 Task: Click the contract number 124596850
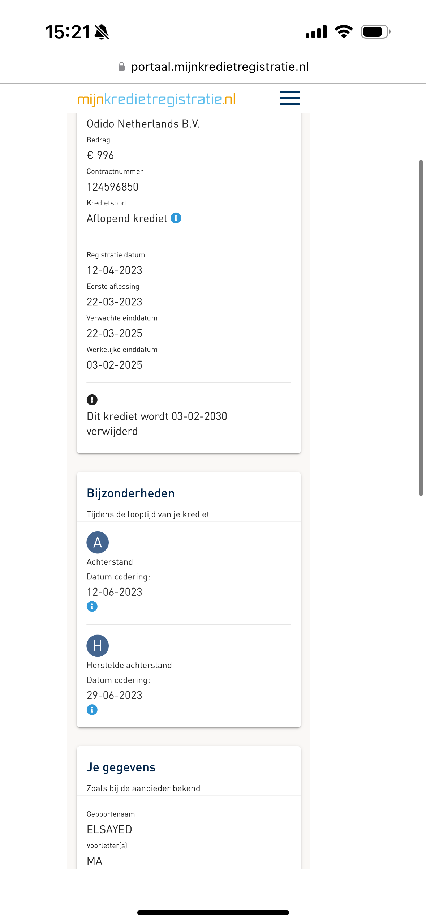tap(113, 187)
